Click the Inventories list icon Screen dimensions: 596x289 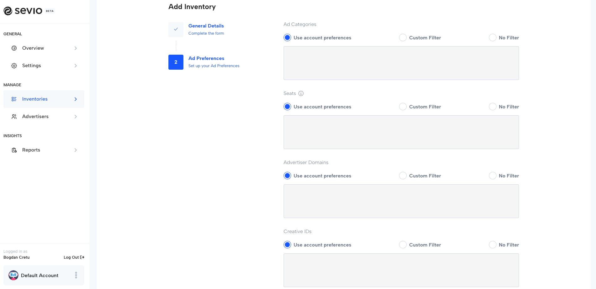(x=14, y=99)
